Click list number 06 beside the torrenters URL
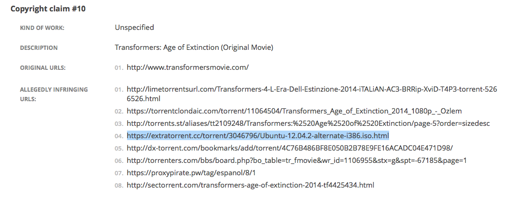510x199 pixels. click(x=118, y=161)
